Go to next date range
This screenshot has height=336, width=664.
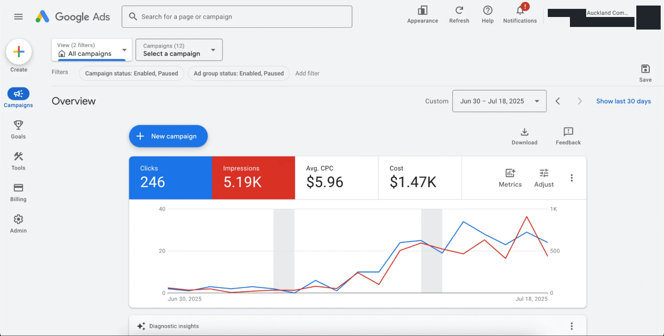tap(580, 101)
